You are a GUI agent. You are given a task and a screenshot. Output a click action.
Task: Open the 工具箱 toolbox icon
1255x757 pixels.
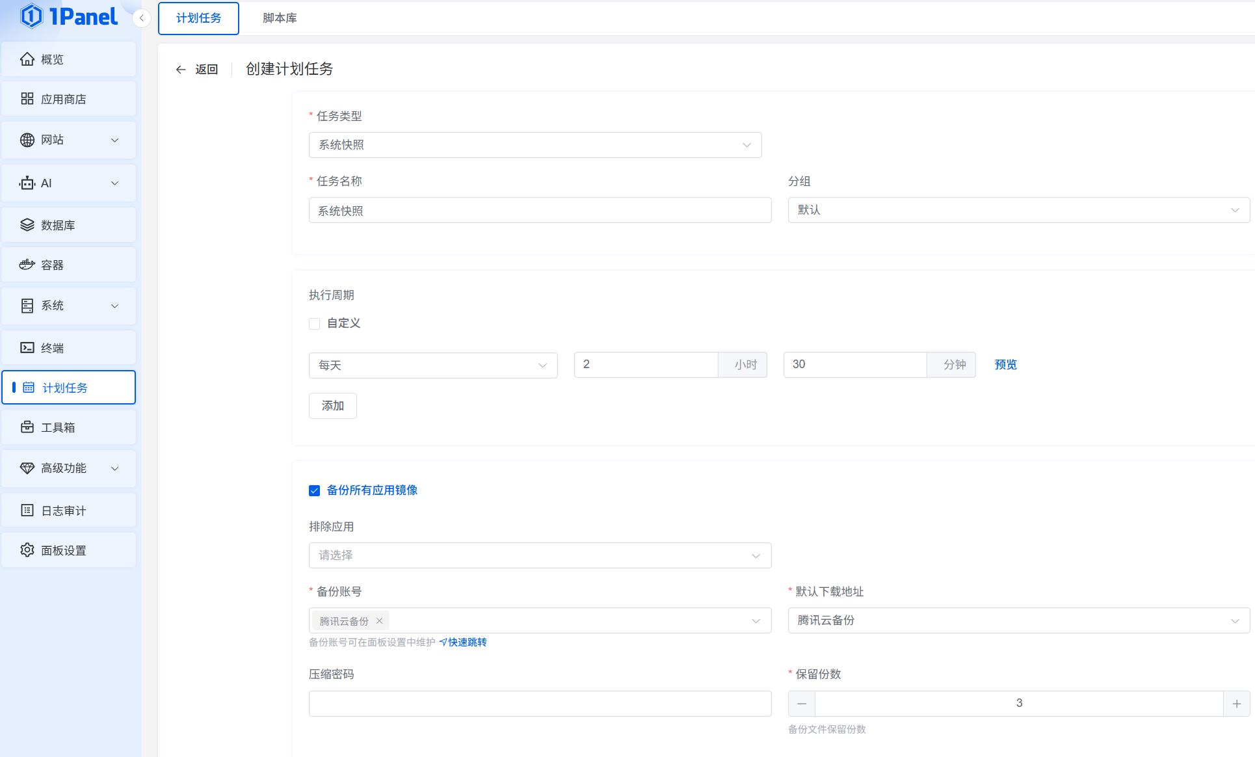point(27,427)
